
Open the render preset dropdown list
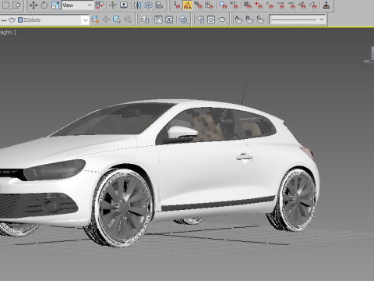tap(298, 20)
